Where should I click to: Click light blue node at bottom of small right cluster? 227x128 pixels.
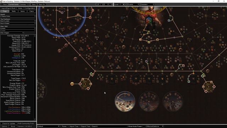(189, 82)
